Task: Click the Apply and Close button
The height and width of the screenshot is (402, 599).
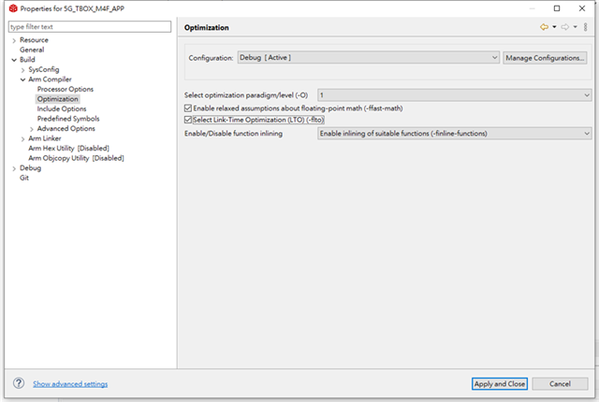Action: (x=499, y=383)
